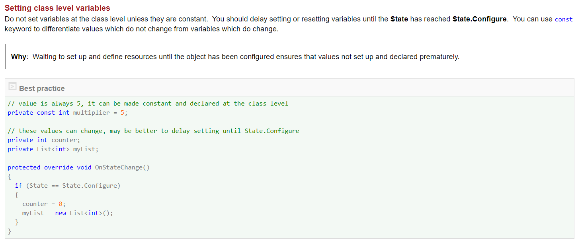Click bold State.Configure in the intro paragraph
The height and width of the screenshot is (250, 584).
480,19
